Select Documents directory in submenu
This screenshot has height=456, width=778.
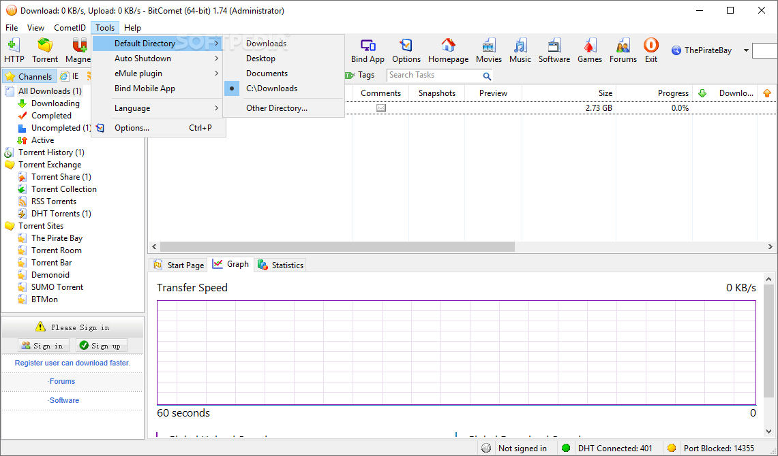(284, 74)
